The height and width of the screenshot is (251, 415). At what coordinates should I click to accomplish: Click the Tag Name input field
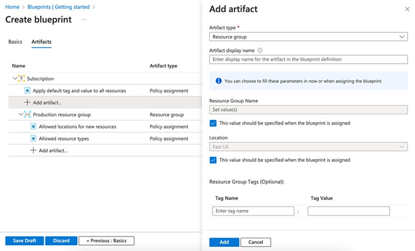[x=253, y=211]
